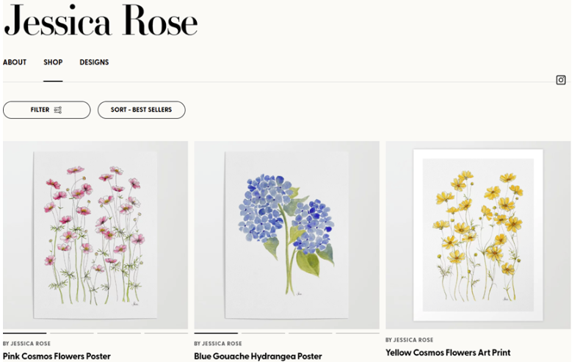Screen dimensions: 572x362
Task: Open the Instagram profile icon
Action: [x=561, y=80]
